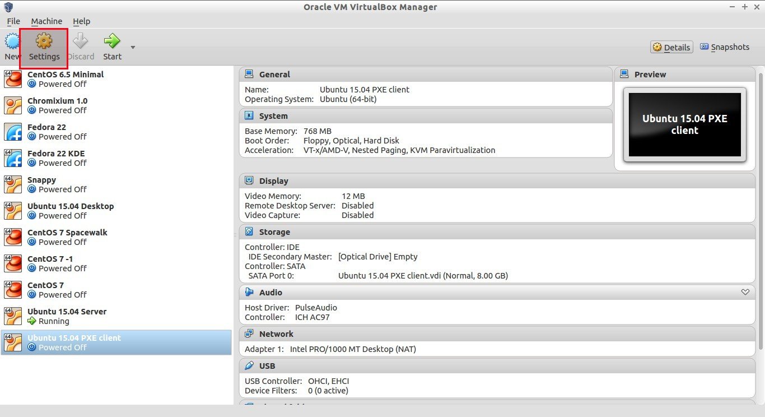Click the Ubuntu 15.04 PXE client preview thumbnail

tap(685, 124)
